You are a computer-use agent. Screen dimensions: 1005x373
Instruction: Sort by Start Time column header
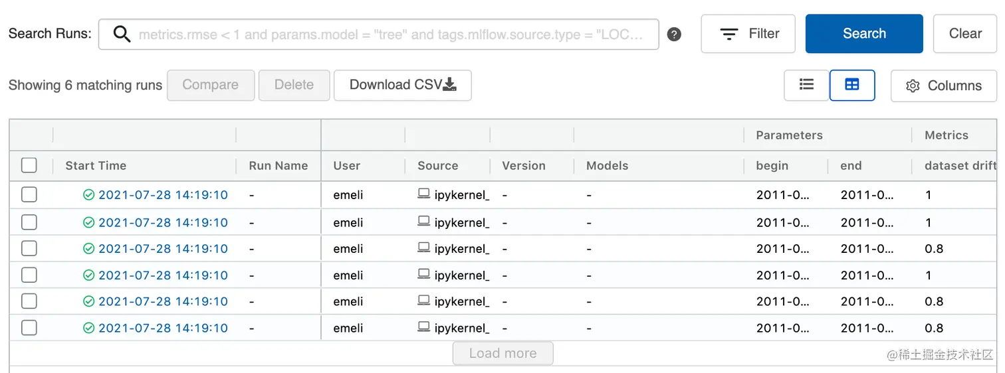[96, 166]
